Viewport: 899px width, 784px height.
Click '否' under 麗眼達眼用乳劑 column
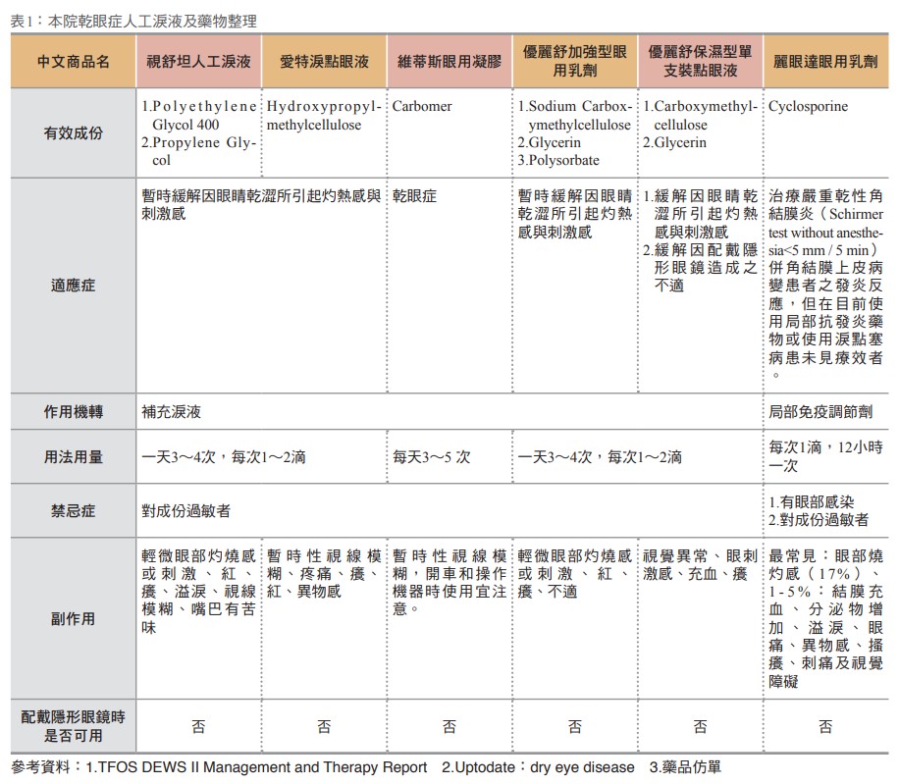(x=825, y=727)
